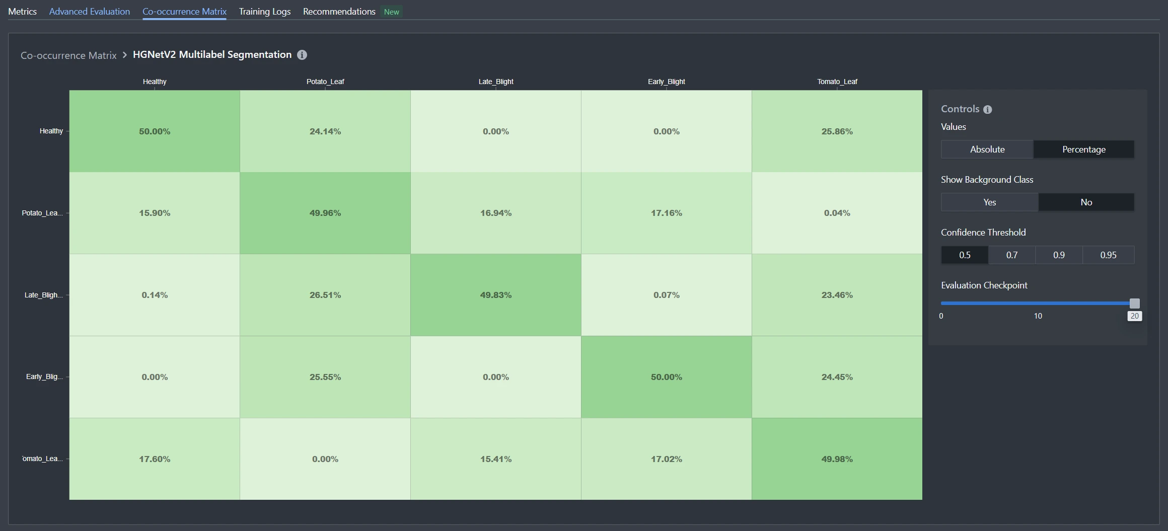Click the Evaluation Checkpoint slider handle

click(x=1134, y=303)
